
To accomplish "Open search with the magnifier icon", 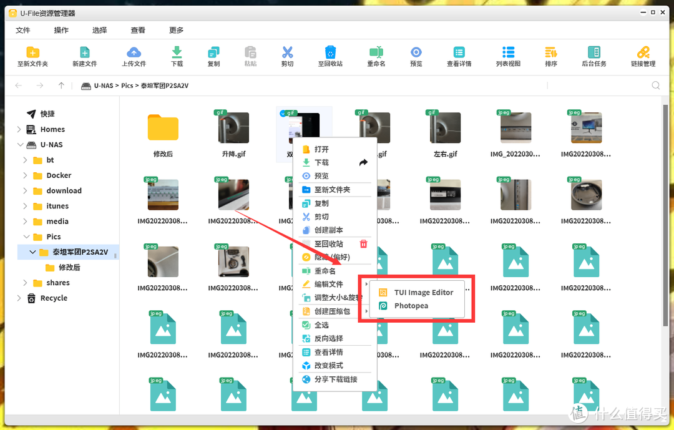I will point(655,86).
